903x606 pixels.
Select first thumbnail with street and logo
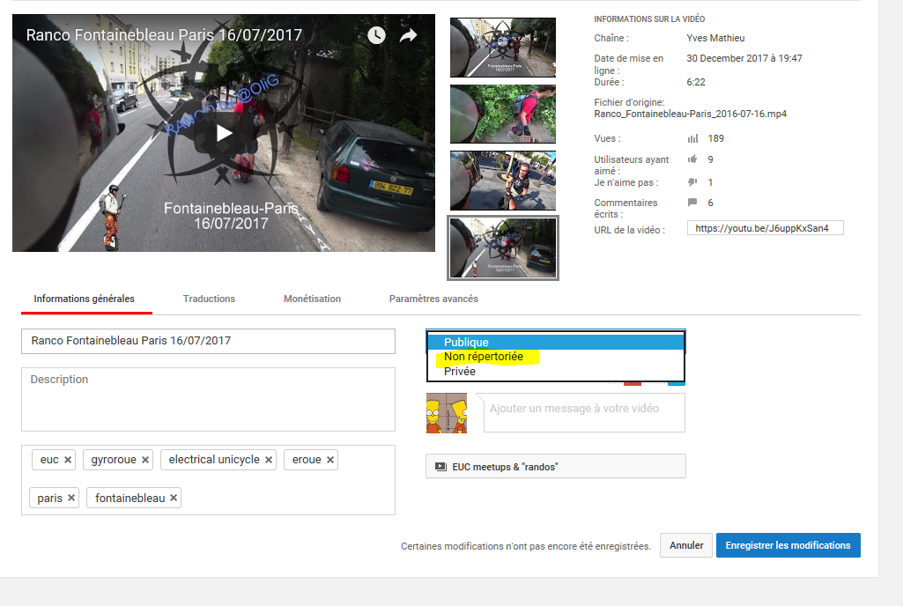503,48
